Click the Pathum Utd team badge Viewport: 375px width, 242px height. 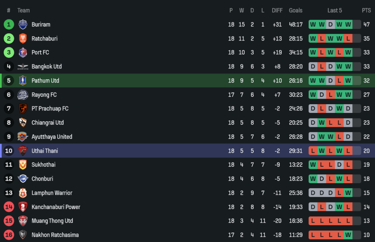[23, 80]
